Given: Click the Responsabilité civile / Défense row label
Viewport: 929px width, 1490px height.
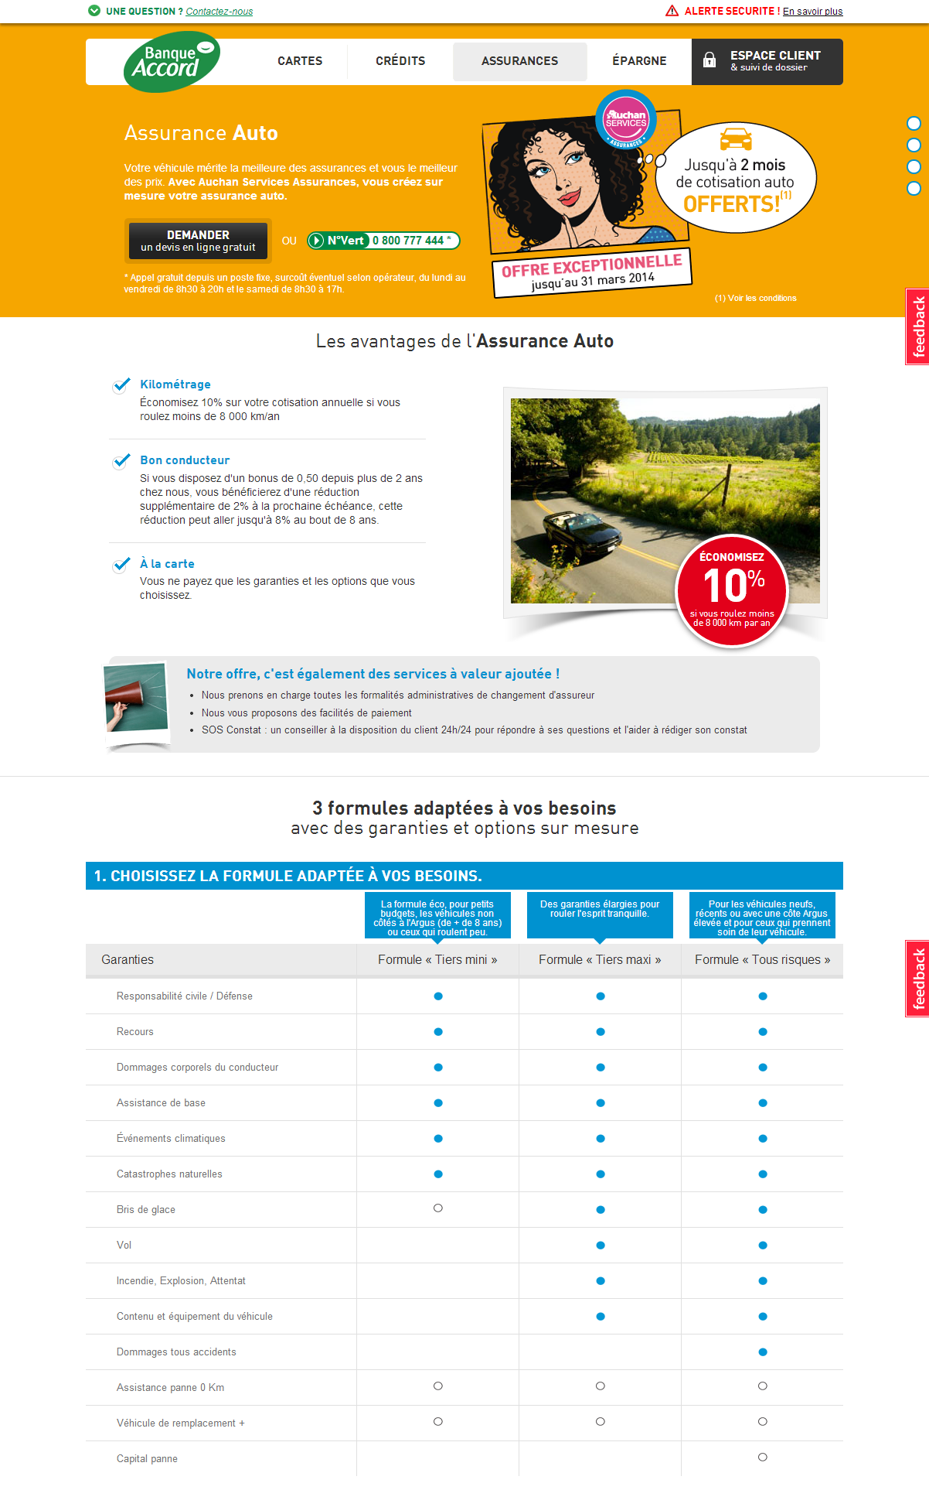Looking at the screenshot, I should coord(185,996).
